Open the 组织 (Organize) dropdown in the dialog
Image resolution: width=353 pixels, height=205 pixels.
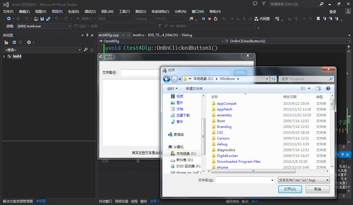coord(173,88)
